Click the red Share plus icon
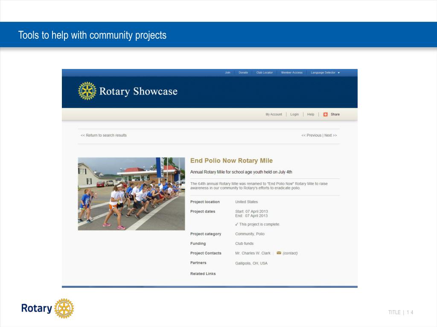437x327 pixels. [325, 114]
